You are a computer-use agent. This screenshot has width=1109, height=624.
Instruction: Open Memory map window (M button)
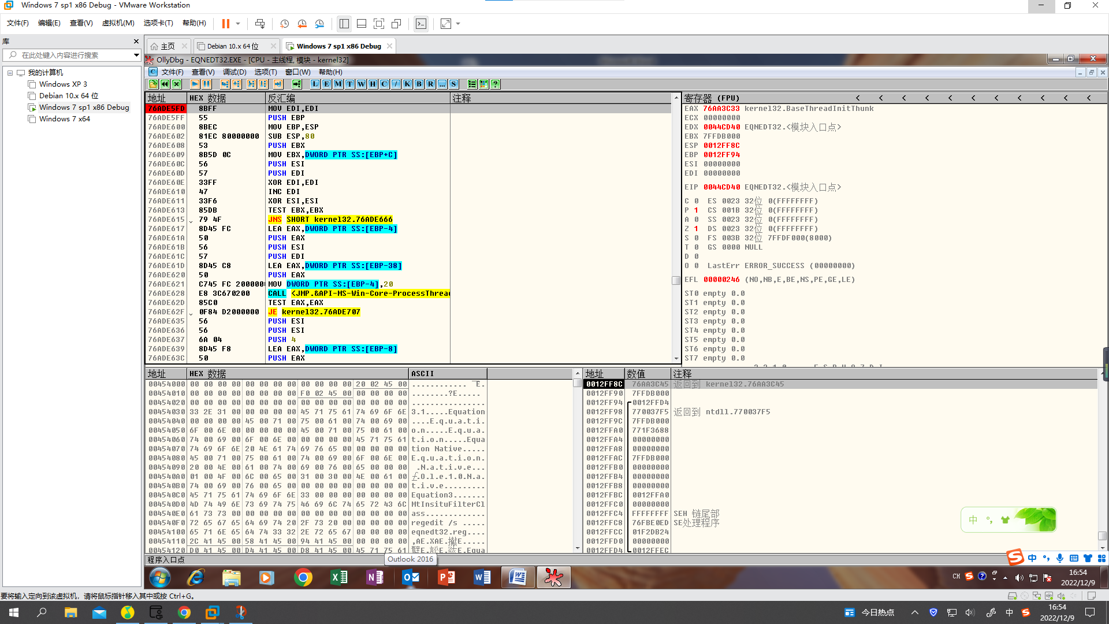coord(338,84)
